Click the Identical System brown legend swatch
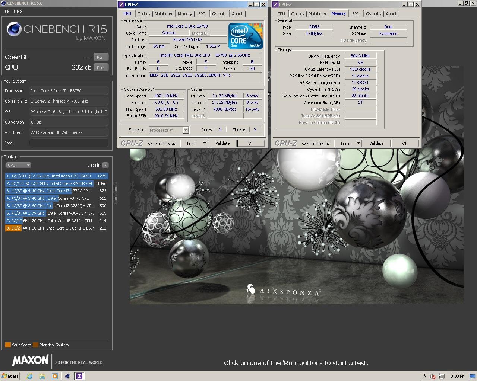The width and height of the screenshot is (477, 381). [x=35, y=345]
